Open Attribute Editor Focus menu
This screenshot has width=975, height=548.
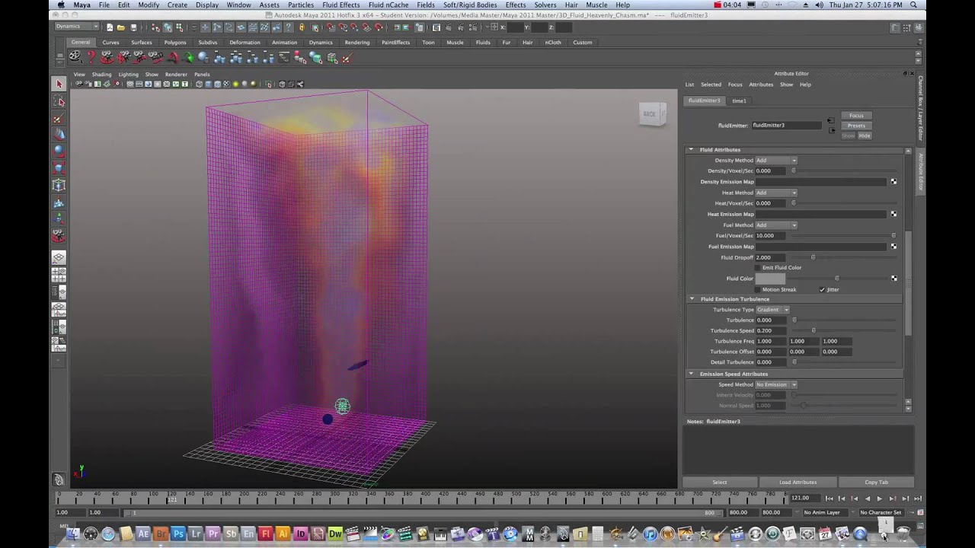[735, 84]
